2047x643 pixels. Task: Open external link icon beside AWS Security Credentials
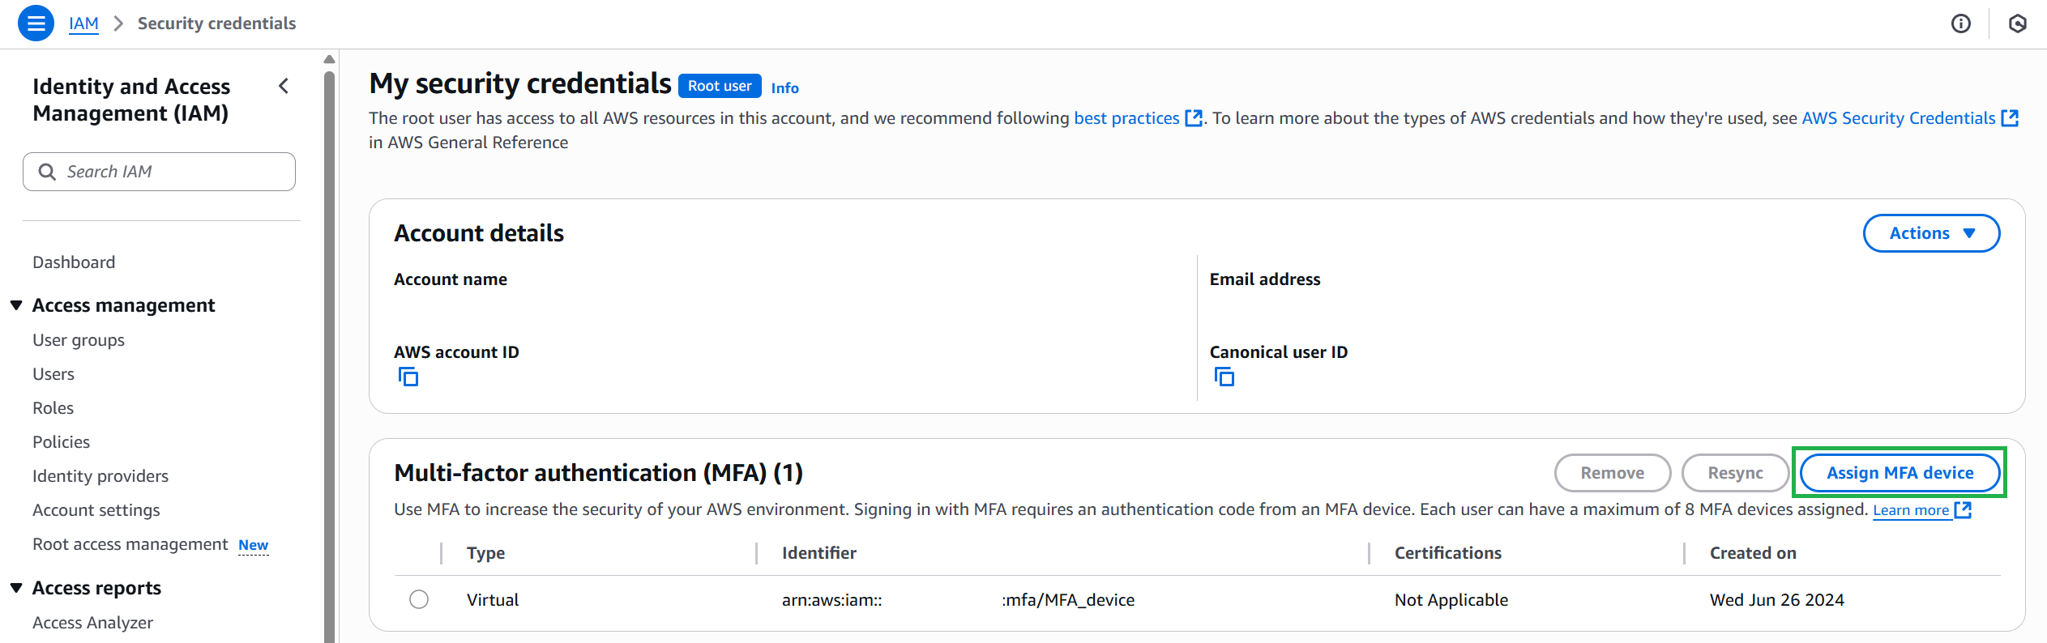click(x=2010, y=118)
